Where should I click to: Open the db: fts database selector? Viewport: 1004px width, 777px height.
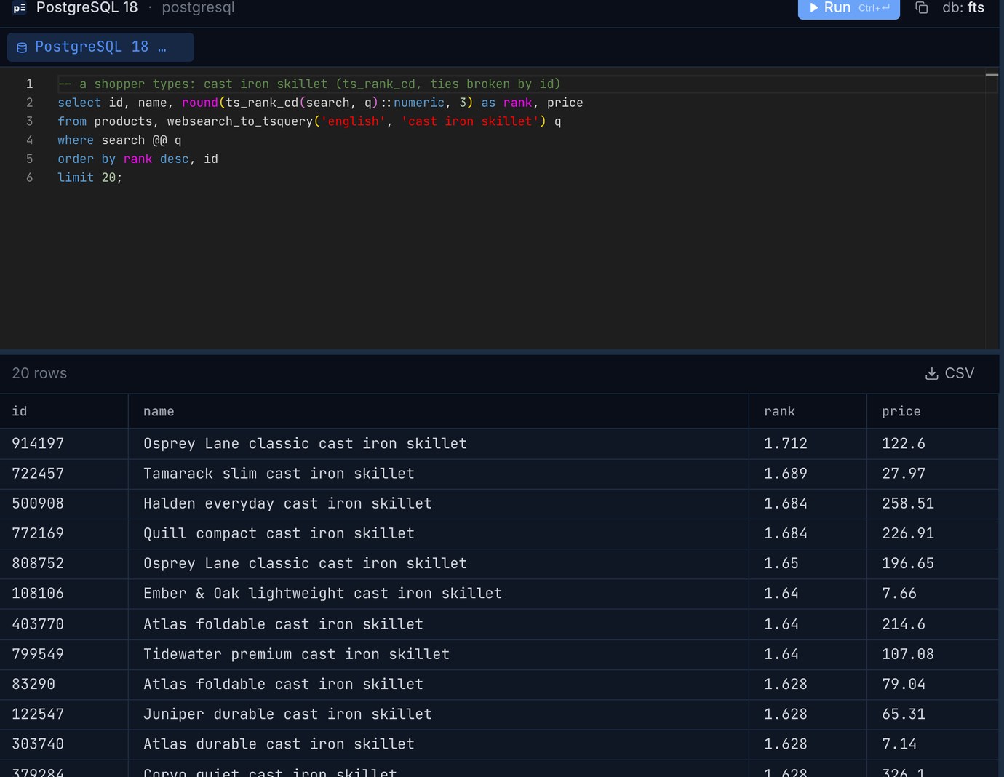click(963, 8)
